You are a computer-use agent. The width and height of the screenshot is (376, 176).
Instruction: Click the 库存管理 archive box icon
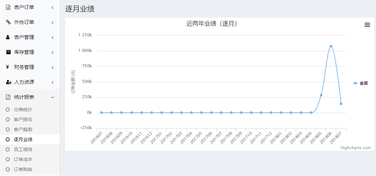click(8, 52)
